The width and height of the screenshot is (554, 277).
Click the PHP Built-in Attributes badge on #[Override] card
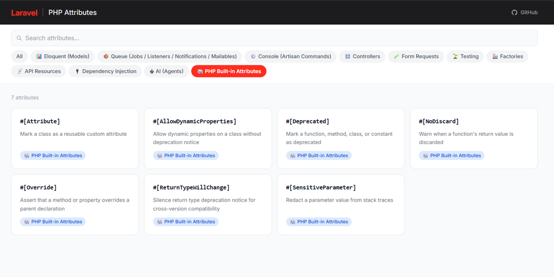pos(53,222)
